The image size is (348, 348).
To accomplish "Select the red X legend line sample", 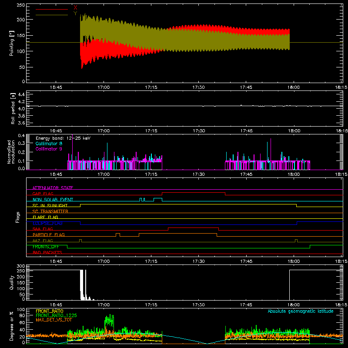I will [52, 9].
